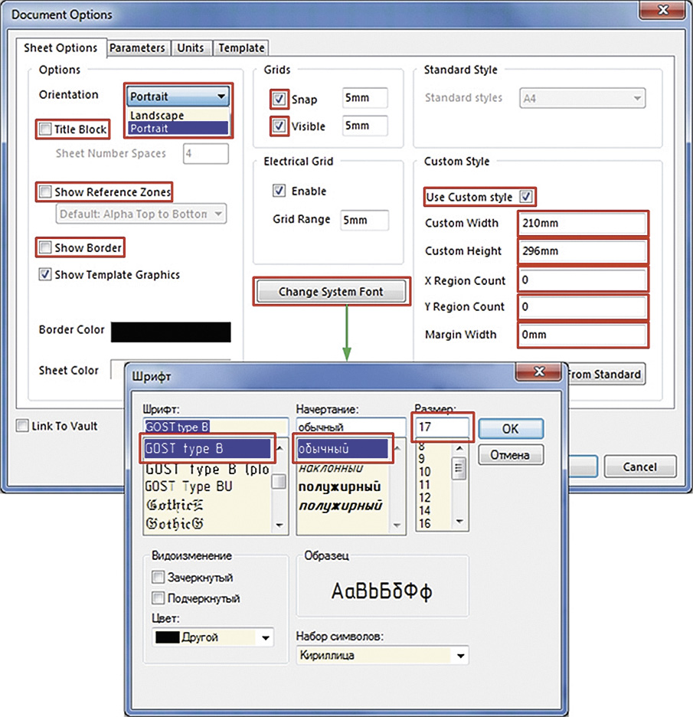Toggle the Visible grid checkbox
Screen dimensions: 693x717
click(279, 126)
